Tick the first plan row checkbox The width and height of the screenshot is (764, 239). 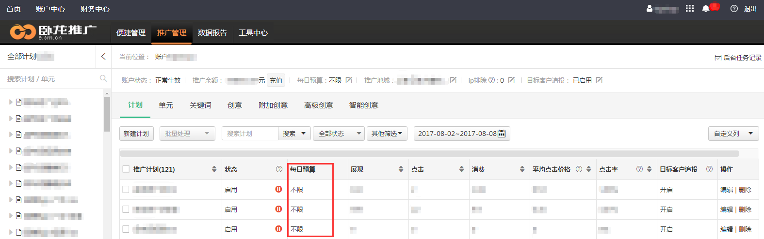pyautogui.click(x=126, y=190)
